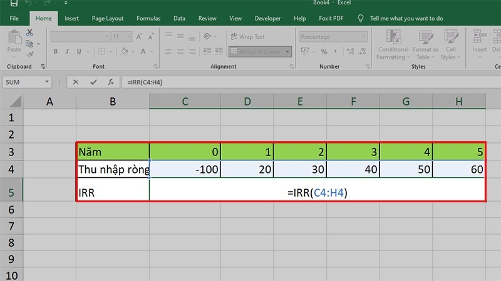Open the Fill Color paint bucket
The width and height of the screenshot is (501, 281).
click(124, 51)
